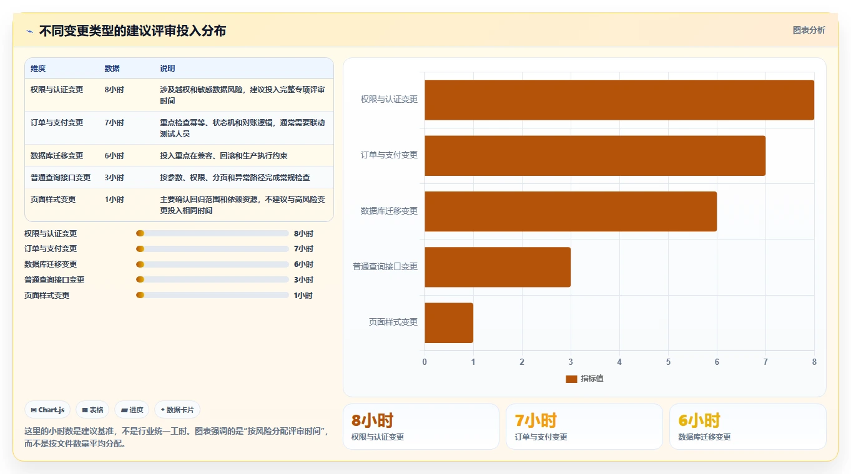Click the description starting 主要确认回归范围
851x474 pixels.
click(x=242, y=205)
